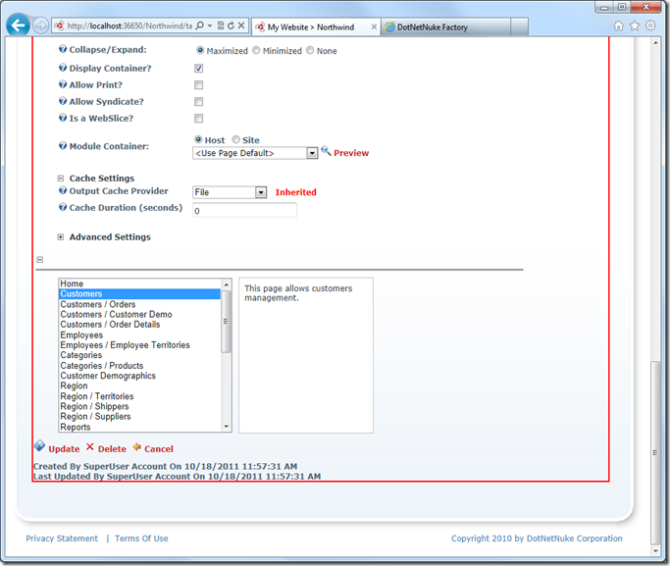Click the browser address bar URL
Viewport: 670px width, 566px height.
click(x=129, y=26)
